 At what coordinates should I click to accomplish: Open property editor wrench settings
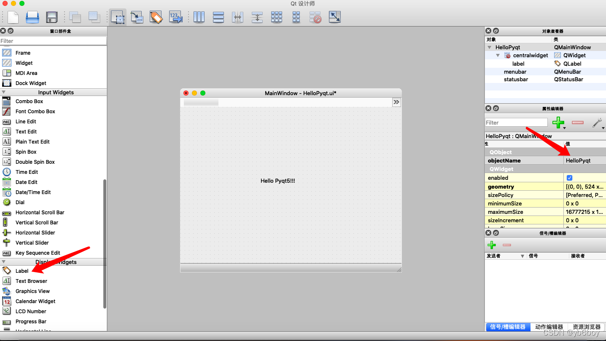click(x=597, y=123)
